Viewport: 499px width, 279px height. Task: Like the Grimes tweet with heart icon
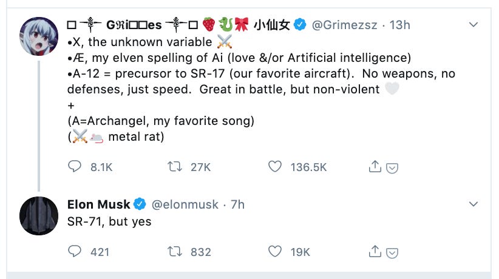tap(276, 167)
